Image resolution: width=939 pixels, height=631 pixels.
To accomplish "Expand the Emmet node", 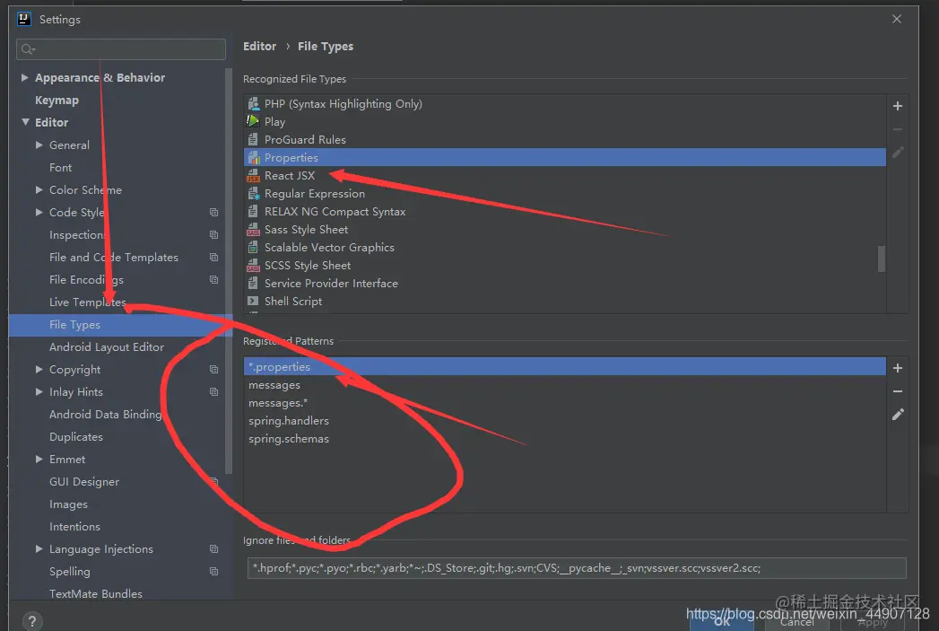I will pyautogui.click(x=39, y=459).
